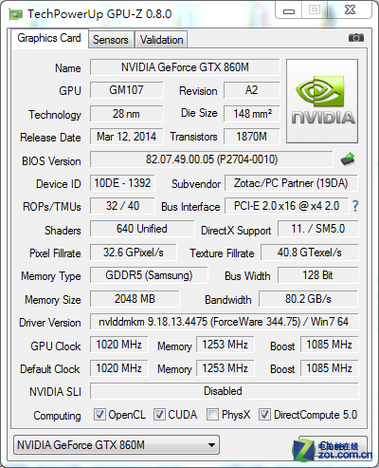Click the GPU-Z title bar app icon

(16, 14)
